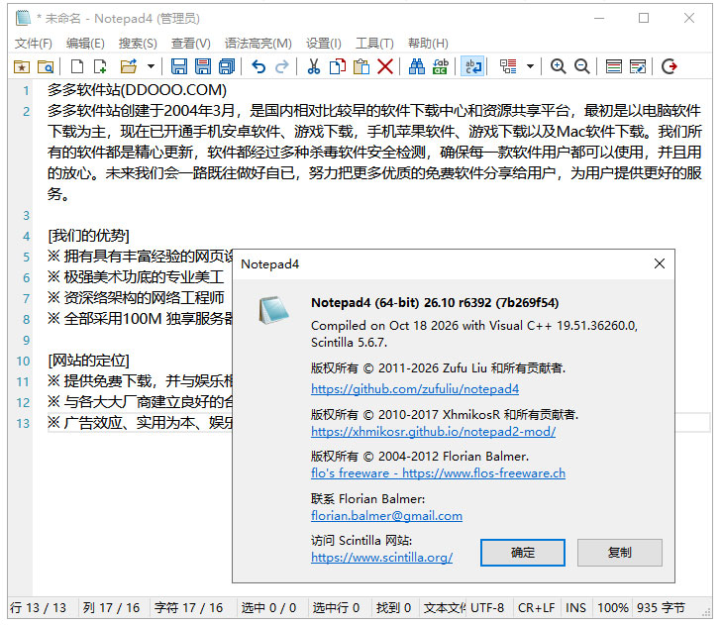Open the xhmikosr.github.io notepad2-mod link
The width and height of the screenshot is (721, 625).
433,432
